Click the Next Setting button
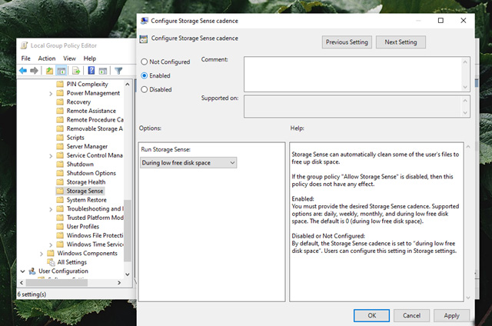The height and width of the screenshot is (326, 492). point(401,42)
